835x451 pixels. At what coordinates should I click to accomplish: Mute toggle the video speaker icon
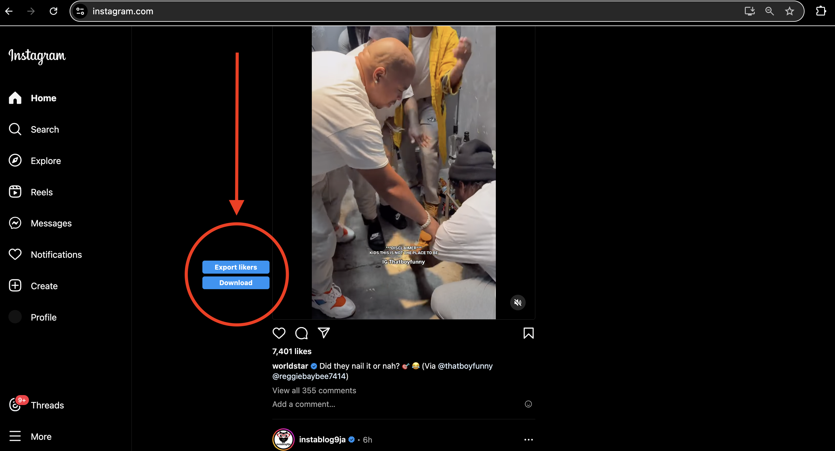tap(517, 302)
